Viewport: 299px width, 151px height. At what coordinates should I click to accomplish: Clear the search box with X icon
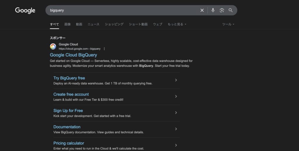202,10
